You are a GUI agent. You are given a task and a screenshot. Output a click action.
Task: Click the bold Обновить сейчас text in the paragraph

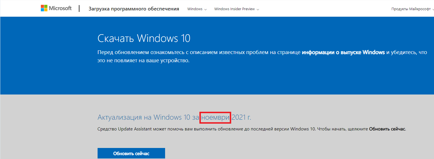pyautogui.click(x=387, y=129)
